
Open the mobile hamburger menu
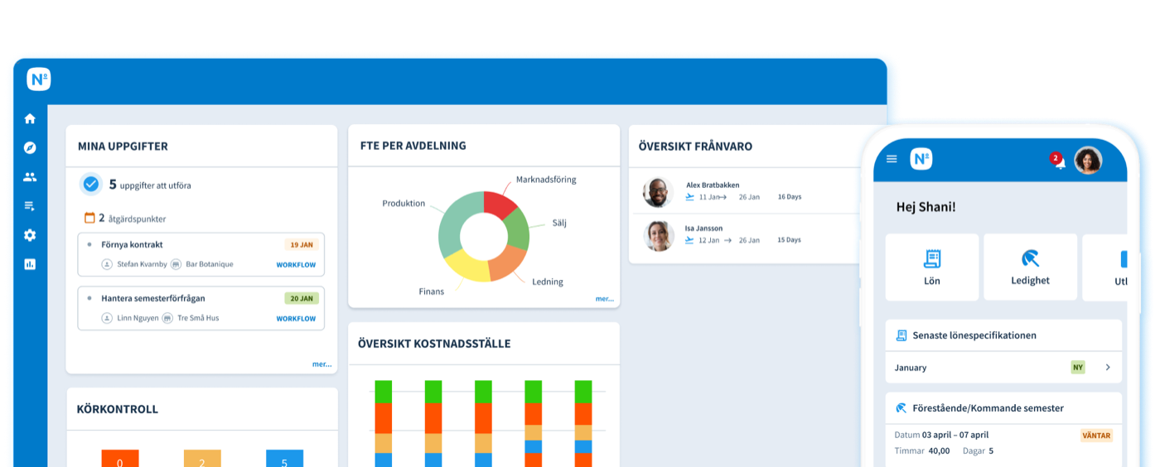(892, 159)
